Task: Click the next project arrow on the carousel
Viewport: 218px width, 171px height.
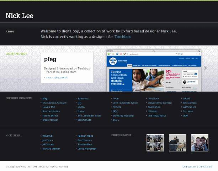Action: [x=206, y=68]
